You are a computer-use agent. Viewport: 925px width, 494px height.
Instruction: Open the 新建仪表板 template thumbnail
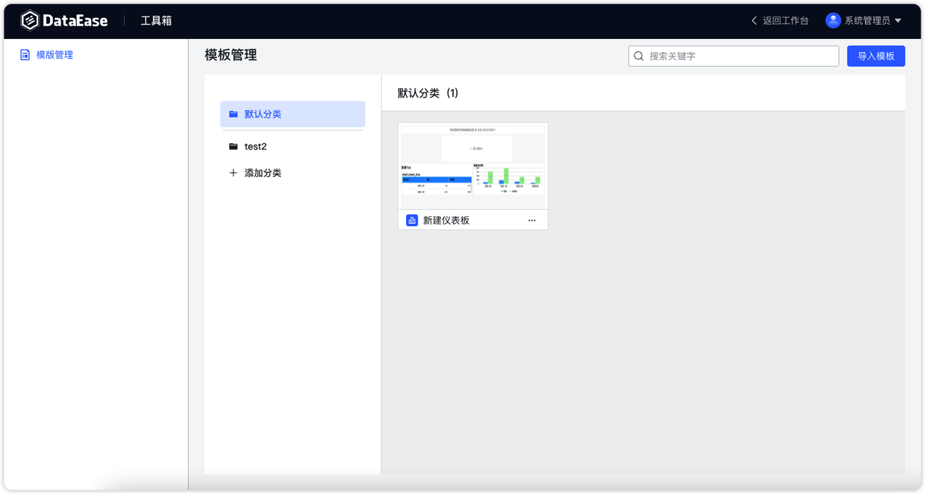[x=473, y=166]
